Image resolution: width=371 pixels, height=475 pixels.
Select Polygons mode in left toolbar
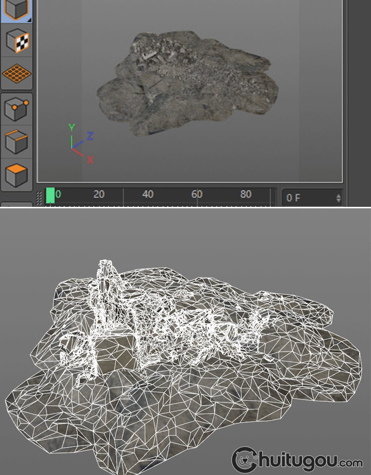17,174
